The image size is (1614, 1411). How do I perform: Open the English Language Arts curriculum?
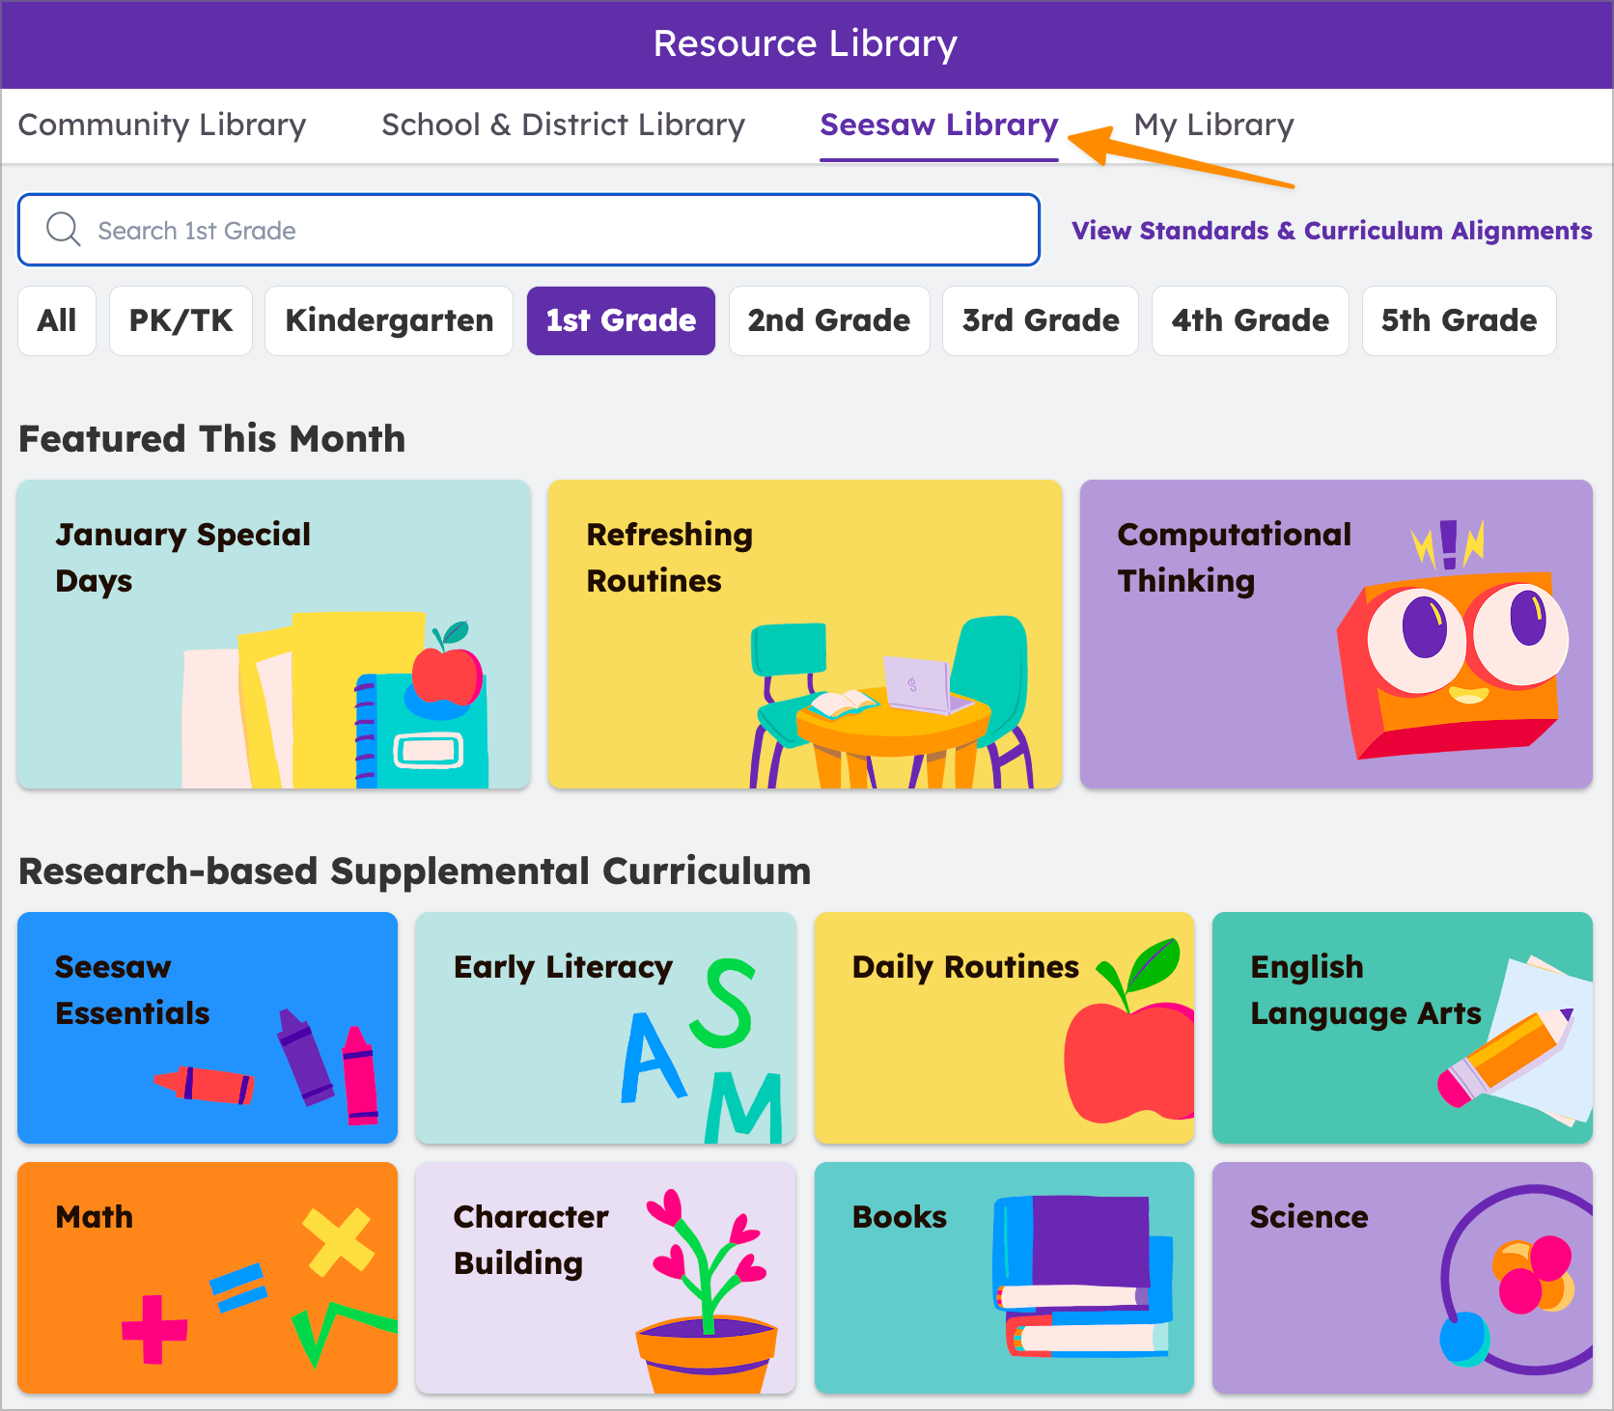[1402, 1028]
